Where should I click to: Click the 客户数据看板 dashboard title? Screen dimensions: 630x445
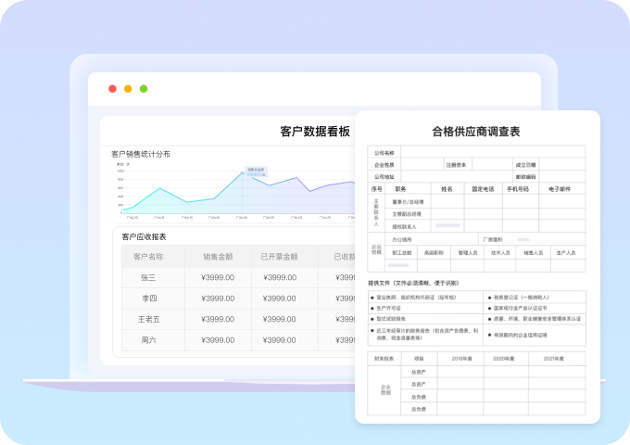tap(315, 132)
